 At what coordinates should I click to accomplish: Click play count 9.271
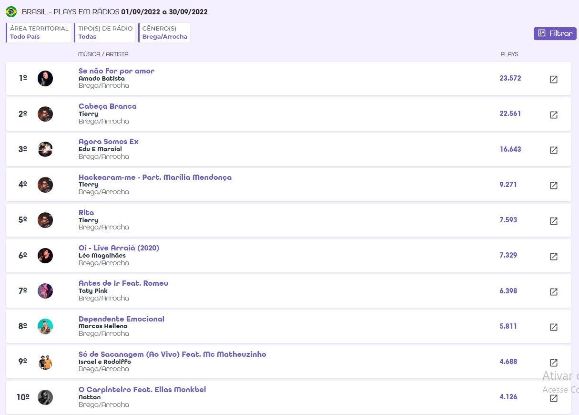click(x=508, y=185)
